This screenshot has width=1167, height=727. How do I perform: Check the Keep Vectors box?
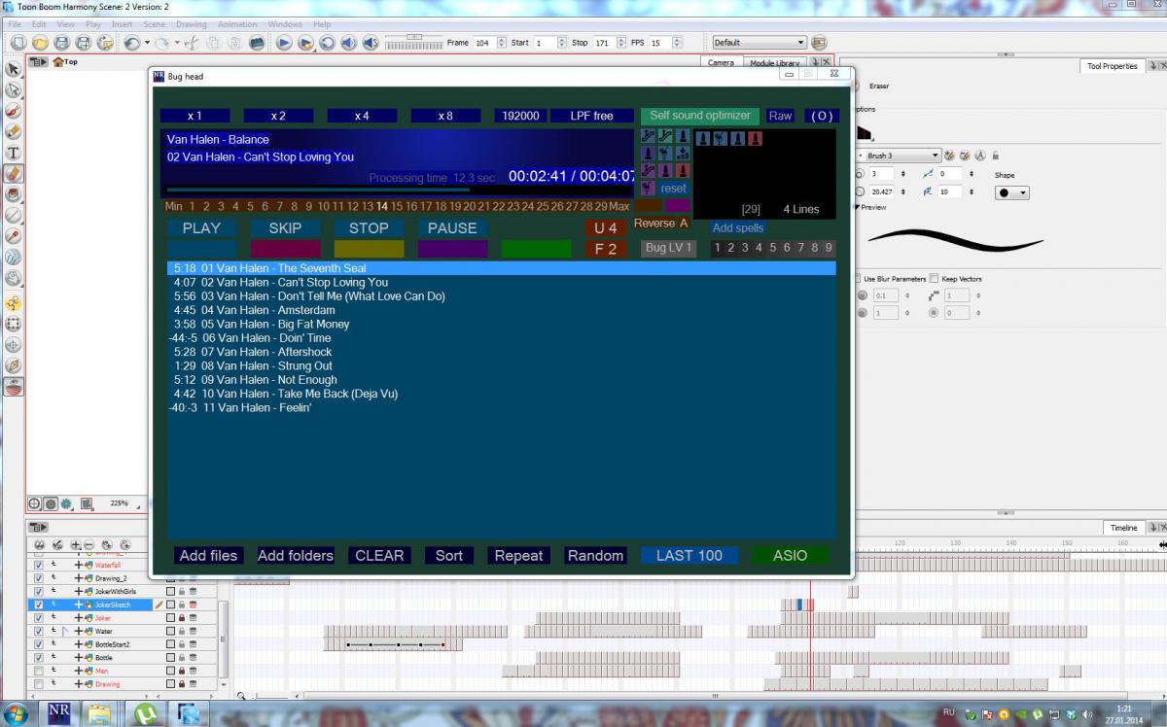point(935,279)
